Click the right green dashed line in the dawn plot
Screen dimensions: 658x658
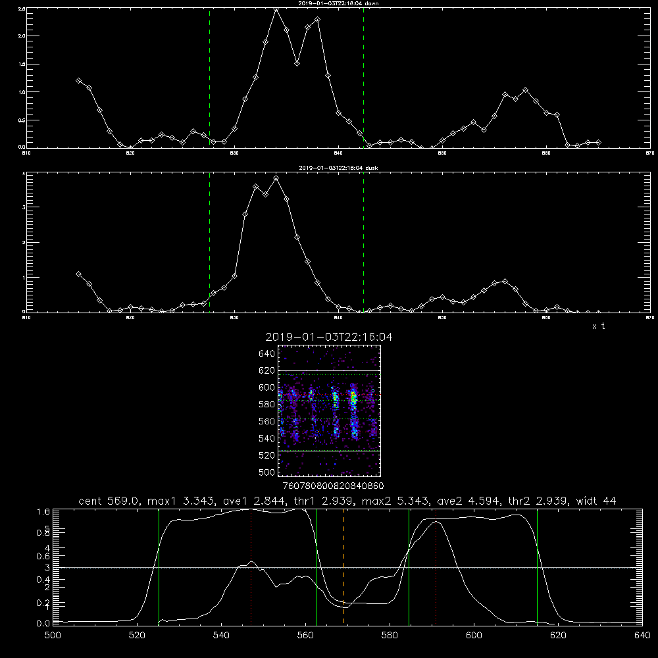click(363, 78)
